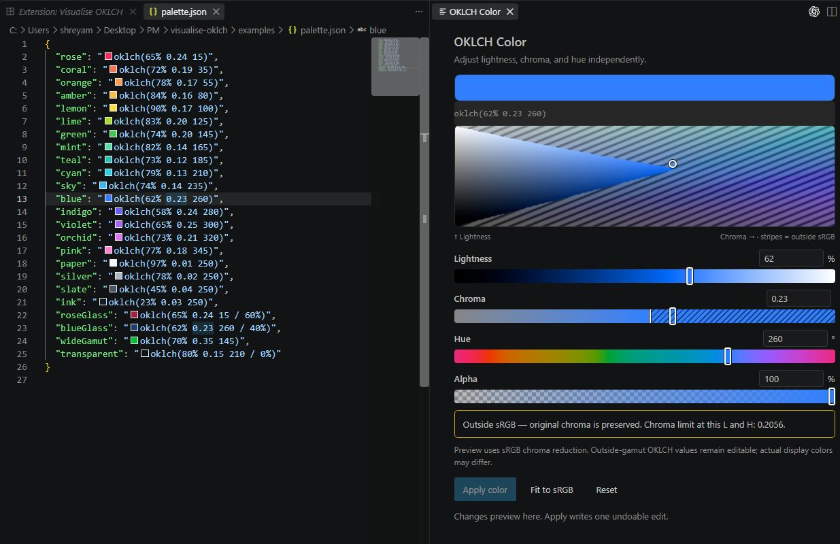Click the mint color swatch
Screen dimensions: 840x544
(x=108, y=147)
